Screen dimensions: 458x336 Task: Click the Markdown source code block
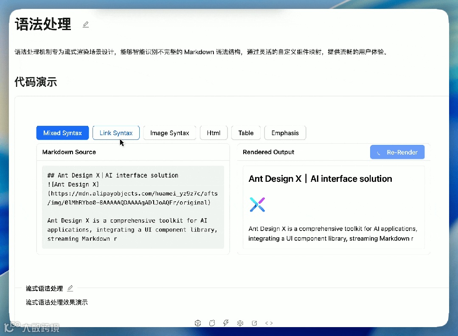click(x=133, y=207)
